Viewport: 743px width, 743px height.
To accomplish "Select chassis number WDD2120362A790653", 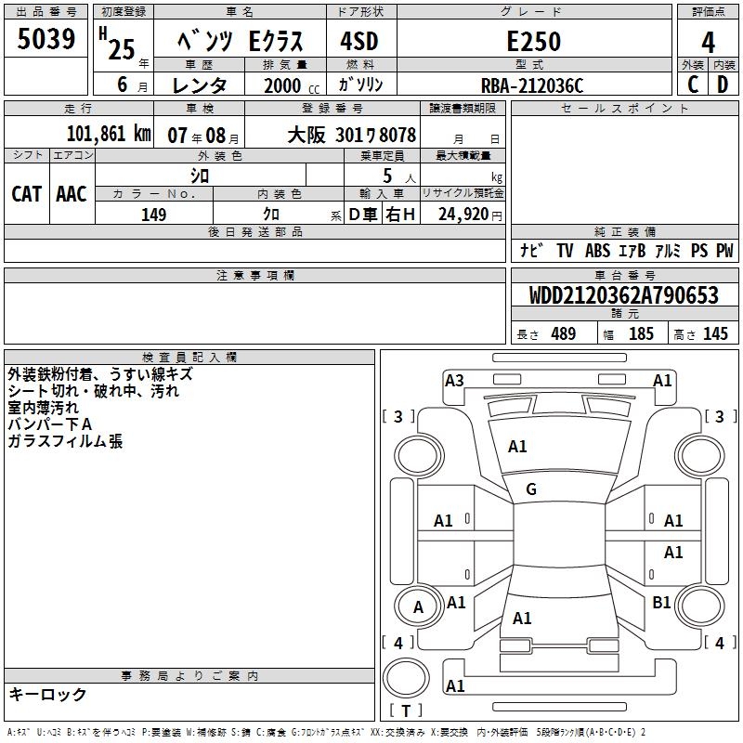I will tap(623, 295).
